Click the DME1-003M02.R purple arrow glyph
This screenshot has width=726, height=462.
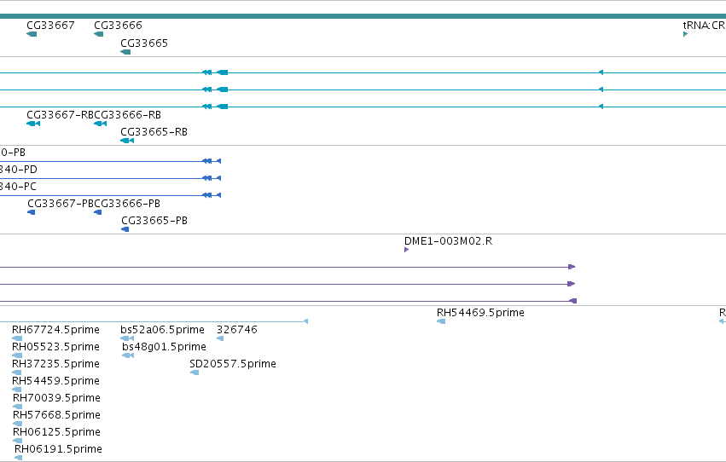407,250
